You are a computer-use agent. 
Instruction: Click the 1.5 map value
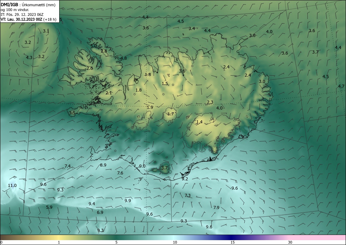coord(165,84)
